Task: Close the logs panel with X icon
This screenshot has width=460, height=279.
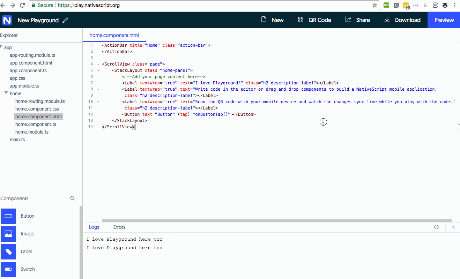Action: (x=453, y=227)
